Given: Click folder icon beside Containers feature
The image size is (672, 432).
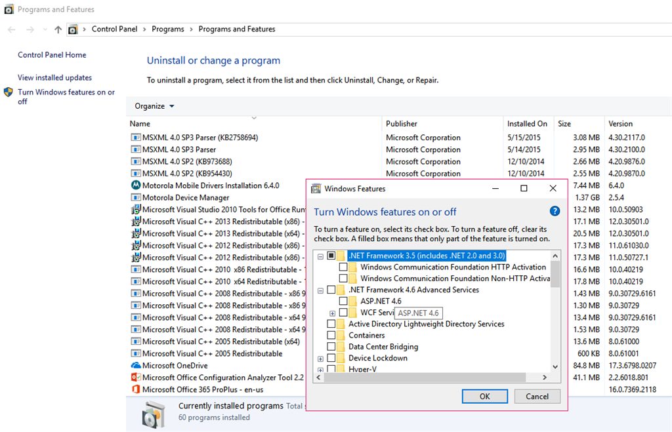Looking at the screenshot, I should click(x=341, y=335).
